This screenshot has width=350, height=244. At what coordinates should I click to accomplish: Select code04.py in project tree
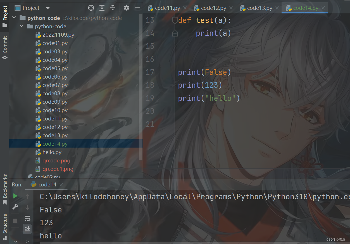[52, 60]
